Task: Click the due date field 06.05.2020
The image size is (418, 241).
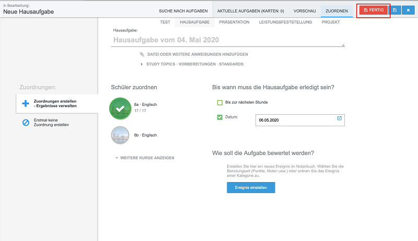Action: (x=300, y=120)
